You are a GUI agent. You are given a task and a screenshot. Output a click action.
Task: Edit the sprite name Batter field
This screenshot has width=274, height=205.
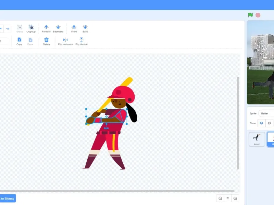266,113
